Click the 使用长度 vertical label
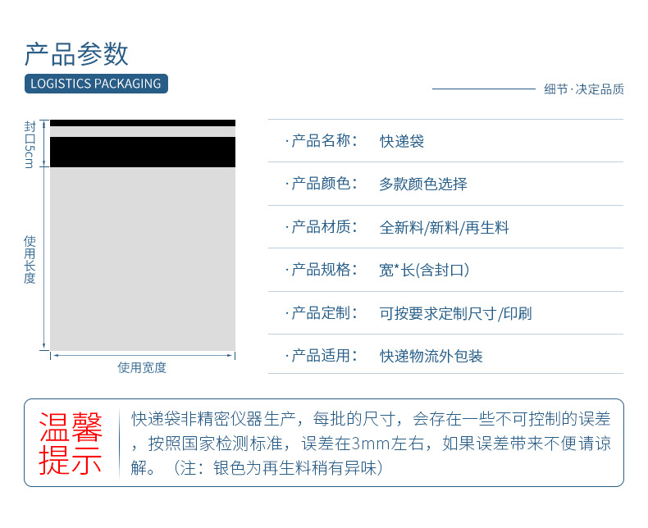Viewport: 648px width, 528px height. (x=30, y=259)
